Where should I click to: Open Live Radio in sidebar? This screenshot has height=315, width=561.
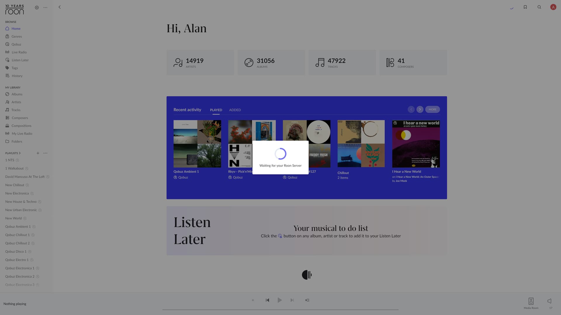pyautogui.click(x=16, y=52)
